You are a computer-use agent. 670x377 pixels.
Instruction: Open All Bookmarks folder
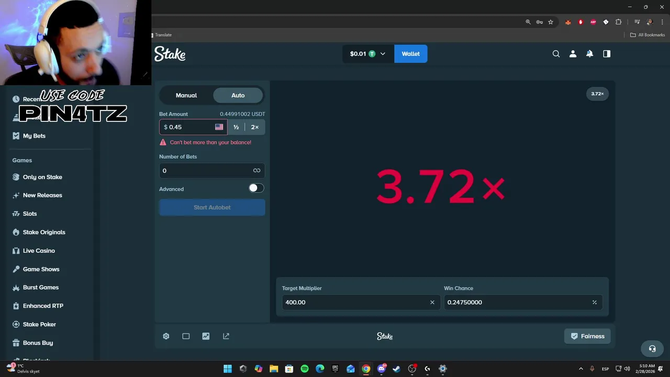(647, 35)
